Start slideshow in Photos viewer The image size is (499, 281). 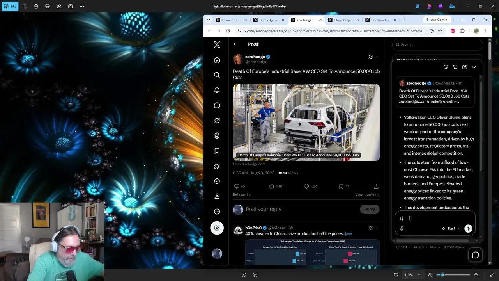click(71, 6)
